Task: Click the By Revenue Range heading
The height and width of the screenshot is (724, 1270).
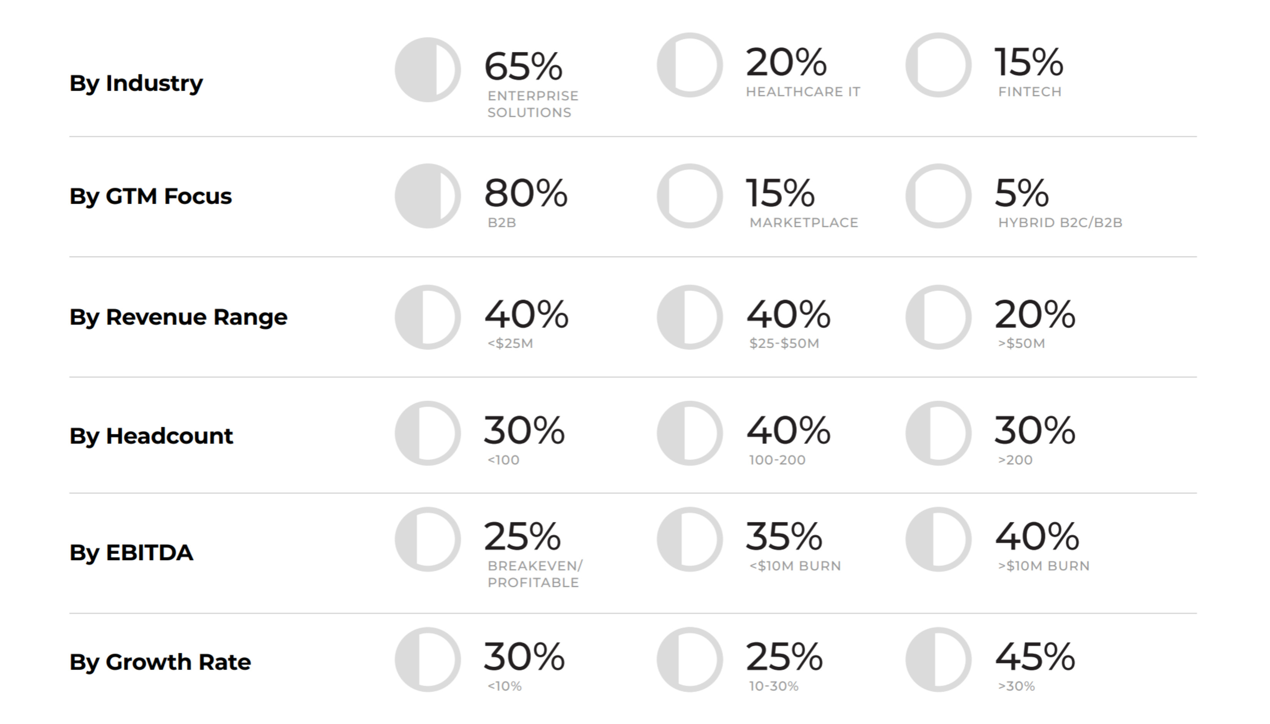Action: [178, 317]
